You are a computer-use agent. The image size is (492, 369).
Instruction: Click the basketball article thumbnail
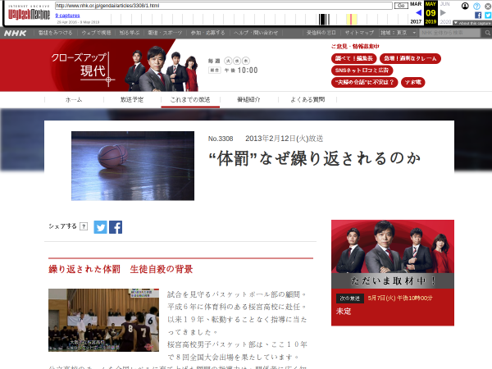133,166
